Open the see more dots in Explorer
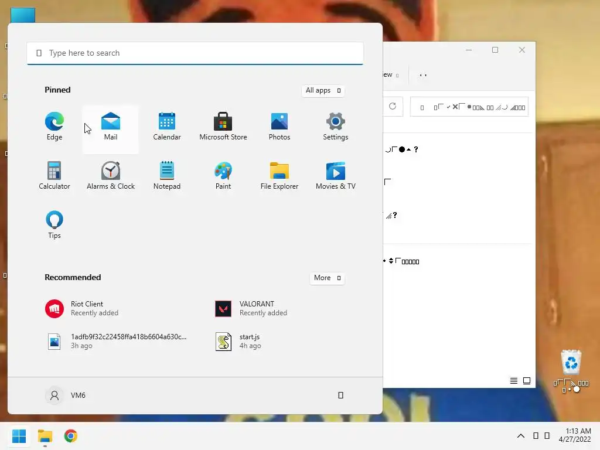 (423, 75)
